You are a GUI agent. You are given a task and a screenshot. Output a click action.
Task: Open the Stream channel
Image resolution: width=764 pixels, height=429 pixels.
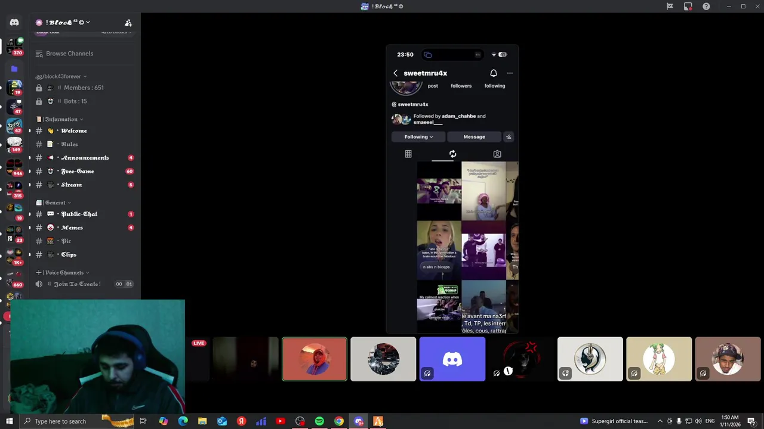pyautogui.click(x=84, y=185)
